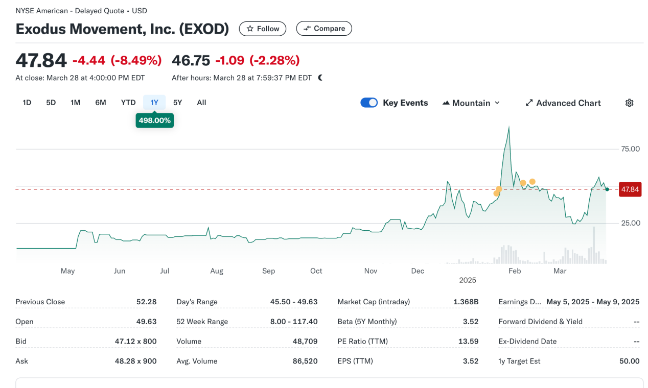
Task: Click the red 47.84 price label
Action: pos(630,189)
